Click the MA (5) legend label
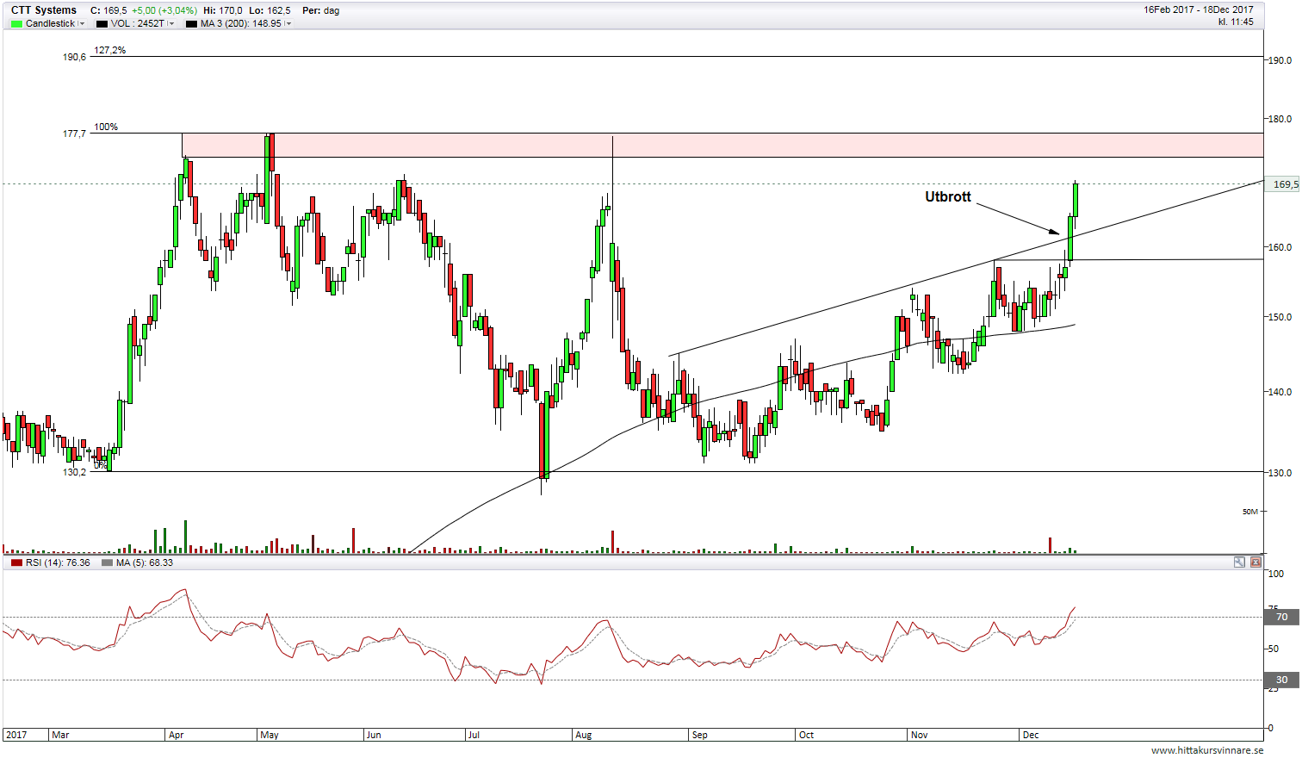1302x758 pixels. (x=144, y=562)
